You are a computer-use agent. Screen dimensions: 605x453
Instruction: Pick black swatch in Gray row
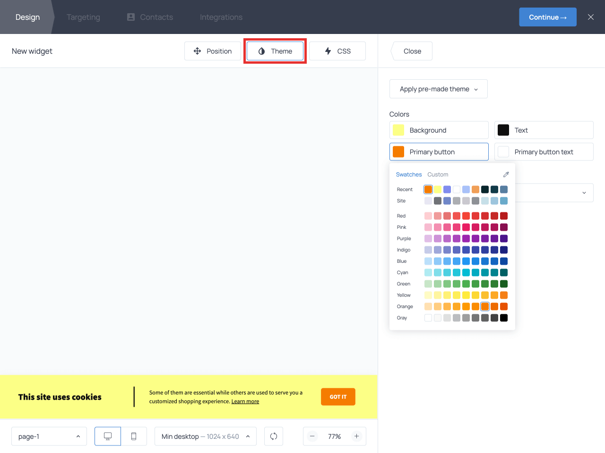click(504, 318)
